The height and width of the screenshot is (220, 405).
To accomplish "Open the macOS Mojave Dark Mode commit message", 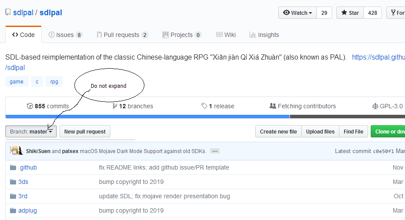I will click(143, 151).
